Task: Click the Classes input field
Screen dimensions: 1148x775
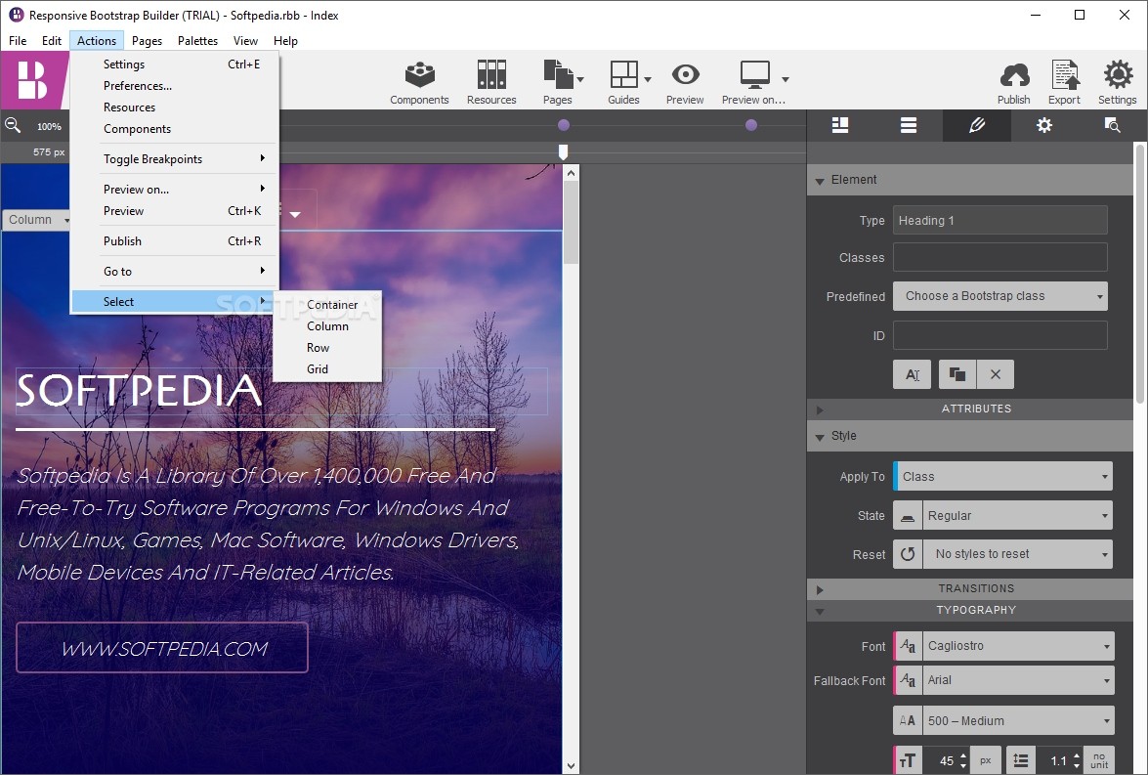Action: pyautogui.click(x=1000, y=257)
